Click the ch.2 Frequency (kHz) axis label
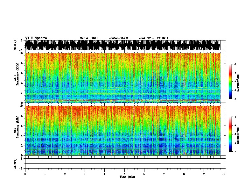 [17, 127]
